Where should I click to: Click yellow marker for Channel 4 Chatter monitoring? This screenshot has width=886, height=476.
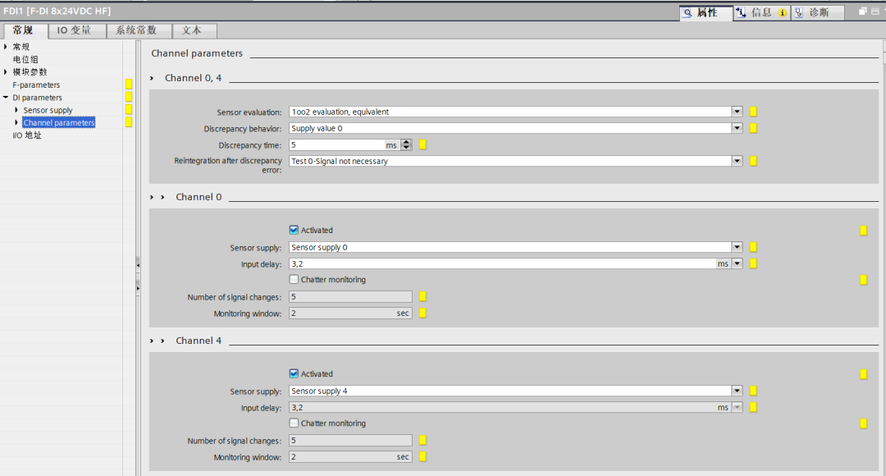863,423
